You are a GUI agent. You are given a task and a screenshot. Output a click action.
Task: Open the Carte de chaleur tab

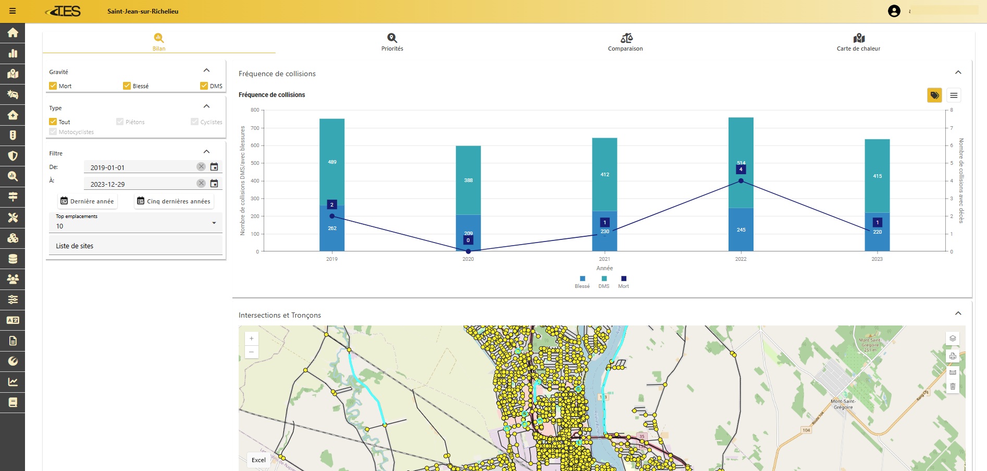tap(858, 42)
